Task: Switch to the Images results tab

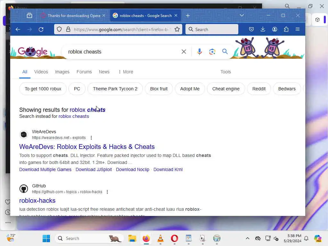Action: pyautogui.click(x=62, y=72)
